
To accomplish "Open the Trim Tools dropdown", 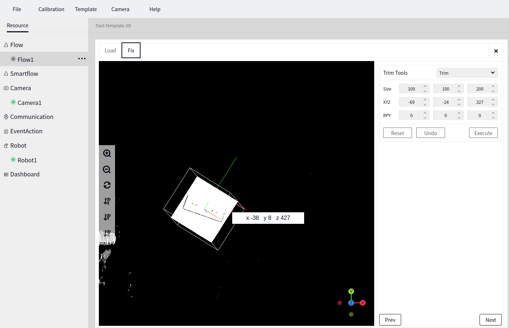I will pyautogui.click(x=467, y=73).
